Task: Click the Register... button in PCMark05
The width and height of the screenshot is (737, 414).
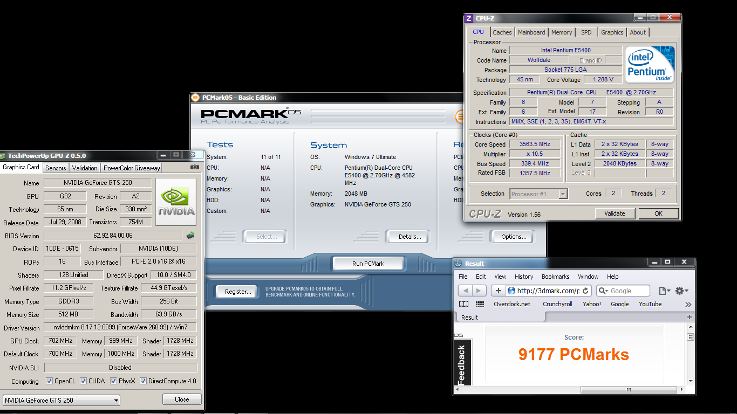Action: point(238,292)
